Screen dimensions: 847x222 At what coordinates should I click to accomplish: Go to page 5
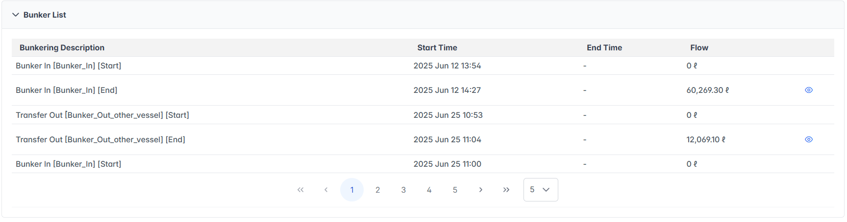[455, 190]
